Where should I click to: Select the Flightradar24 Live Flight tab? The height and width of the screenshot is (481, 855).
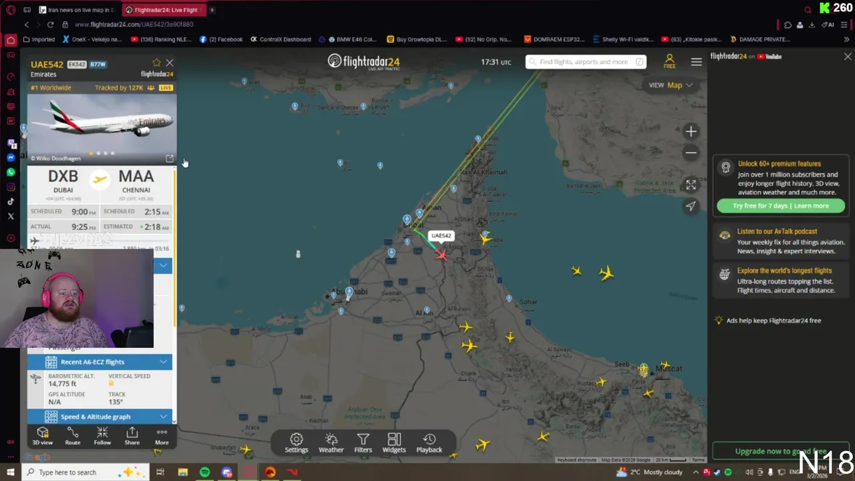(165, 10)
